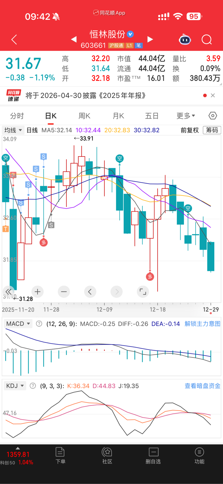Open MACD indicator help question mark
The image size is (223, 484).
[x=39, y=324]
